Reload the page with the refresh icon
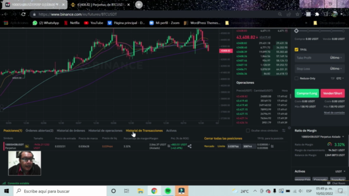The height and width of the screenshot is (196, 349). pyautogui.click(x=23, y=14)
